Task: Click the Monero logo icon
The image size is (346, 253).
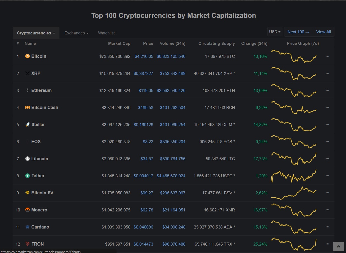Action: click(x=27, y=210)
